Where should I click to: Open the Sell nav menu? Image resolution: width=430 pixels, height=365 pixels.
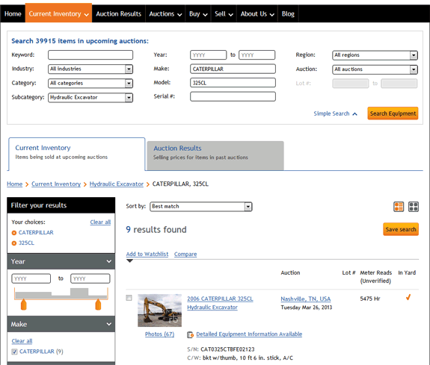[224, 13]
